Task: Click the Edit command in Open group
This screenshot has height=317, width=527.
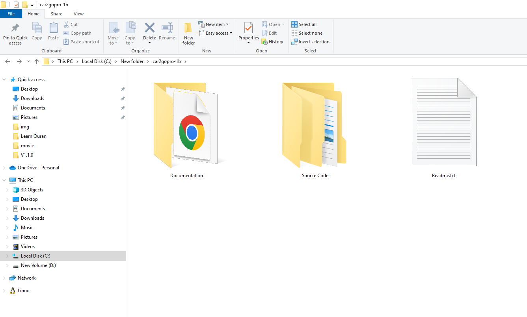Action: point(269,33)
